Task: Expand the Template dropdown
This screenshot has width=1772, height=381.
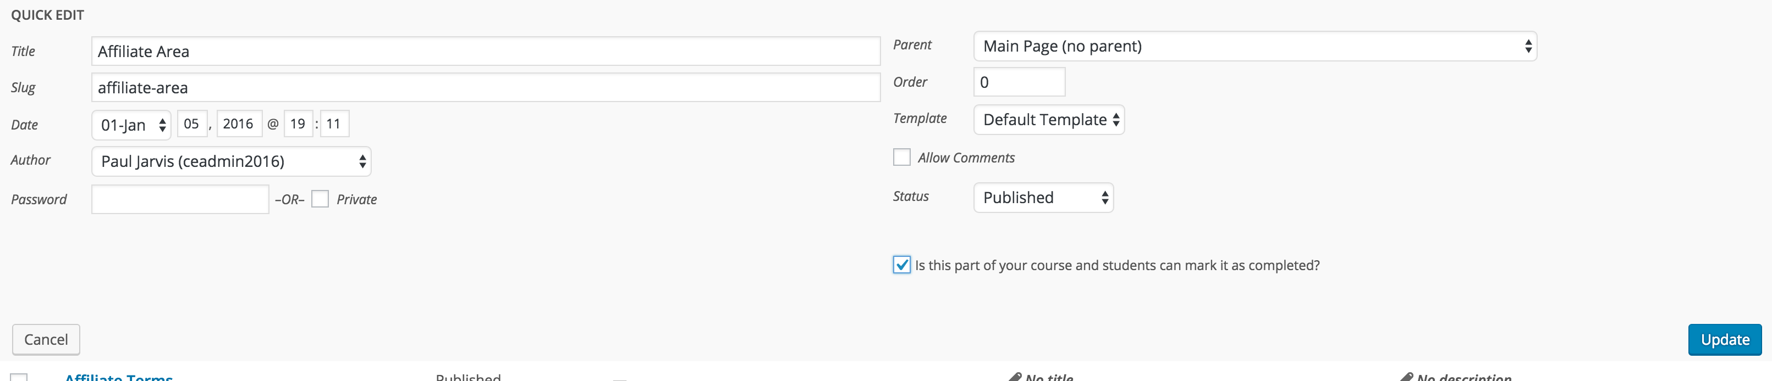Action: click(x=1048, y=120)
